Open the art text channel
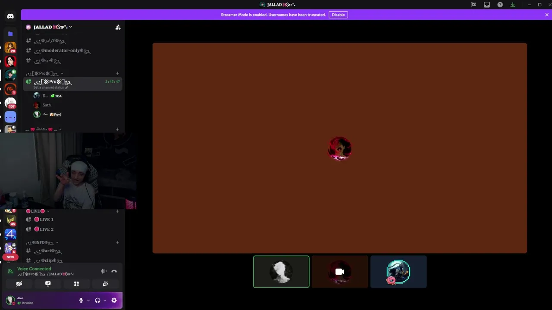The height and width of the screenshot is (310, 552). pyautogui.click(x=72, y=251)
